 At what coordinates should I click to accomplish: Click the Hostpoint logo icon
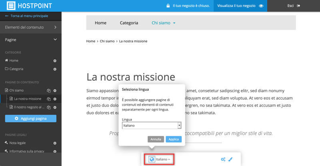pos(11,6)
